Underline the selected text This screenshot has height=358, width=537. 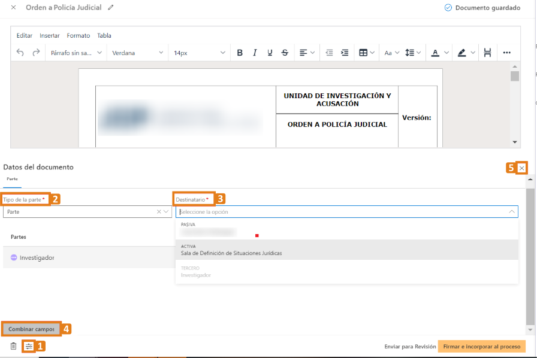pos(270,52)
